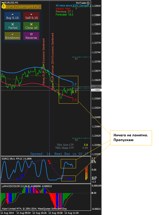Screen dimensions: 159x215
Task: Click the yzMACDCOLOR (12,26,9) indicator label
Action: [x=27, y=186]
